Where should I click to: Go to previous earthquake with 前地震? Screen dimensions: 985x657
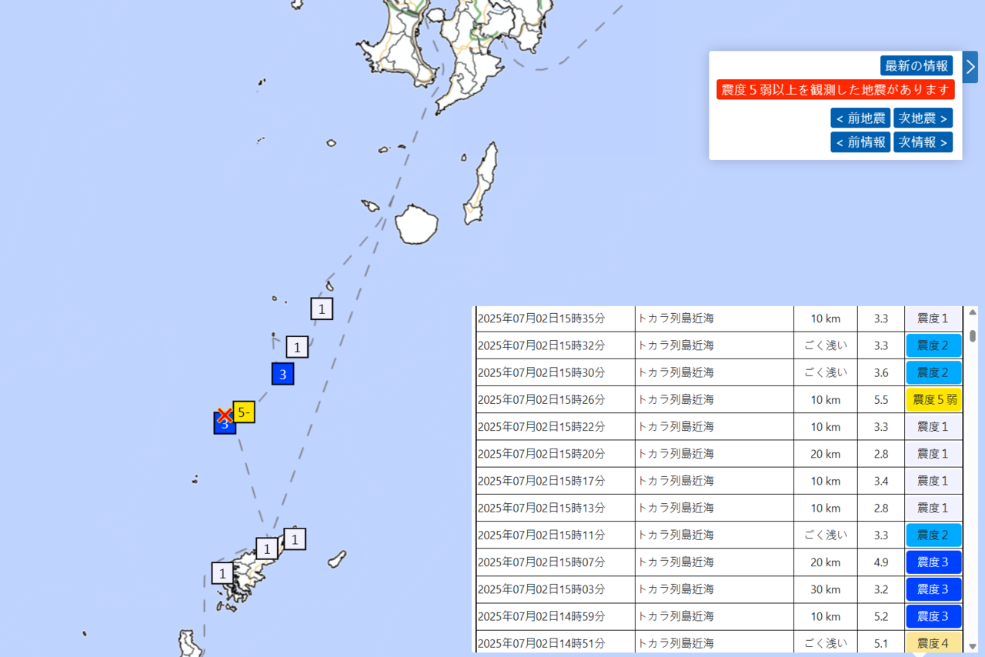pos(860,118)
